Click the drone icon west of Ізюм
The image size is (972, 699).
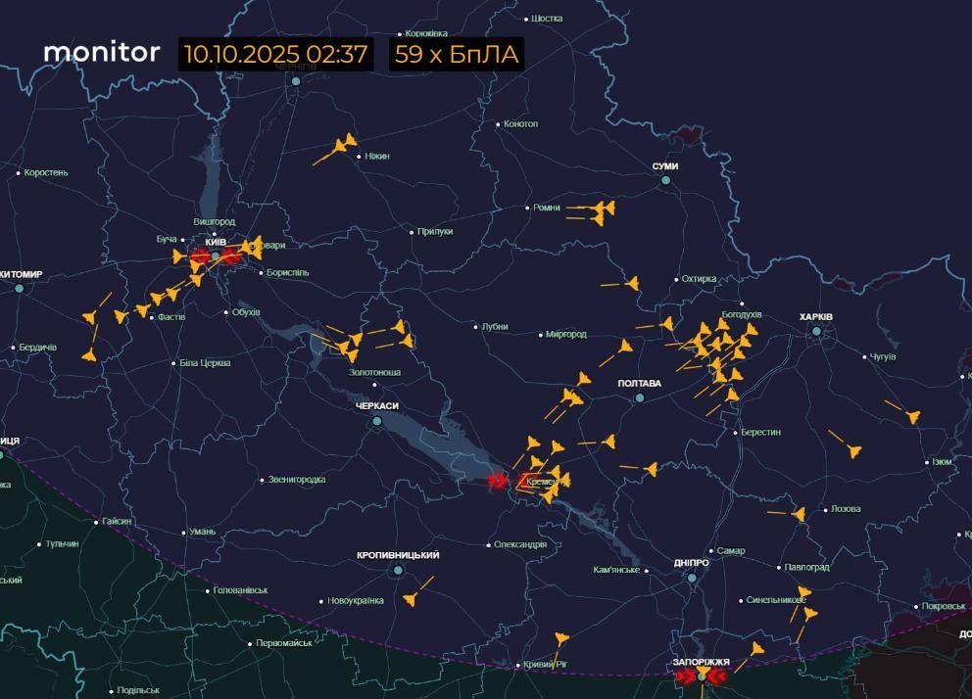point(853,449)
